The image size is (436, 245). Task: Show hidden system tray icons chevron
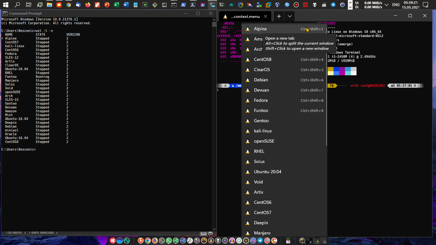tap(387, 5)
